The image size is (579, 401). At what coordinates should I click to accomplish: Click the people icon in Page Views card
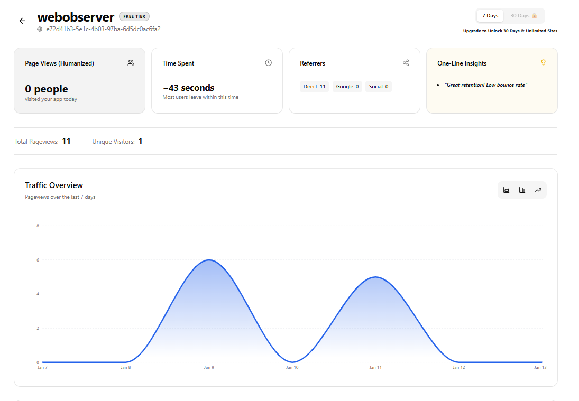click(x=131, y=63)
